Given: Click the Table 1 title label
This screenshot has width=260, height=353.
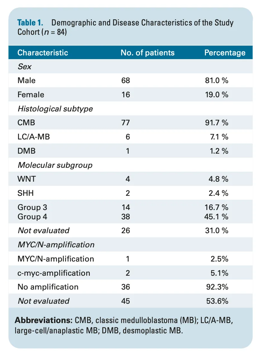Looking at the screenshot, I should [30, 23].
